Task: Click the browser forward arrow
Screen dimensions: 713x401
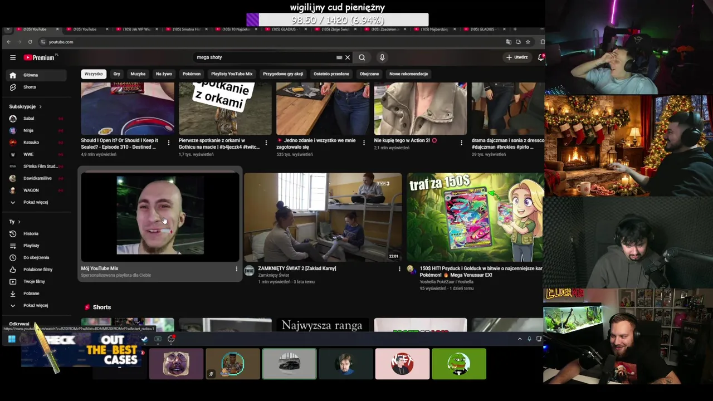Action: tap(19, 42)
